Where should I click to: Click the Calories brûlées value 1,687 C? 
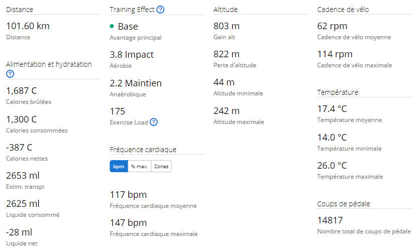pyautogui.click(x=22, y=91)
